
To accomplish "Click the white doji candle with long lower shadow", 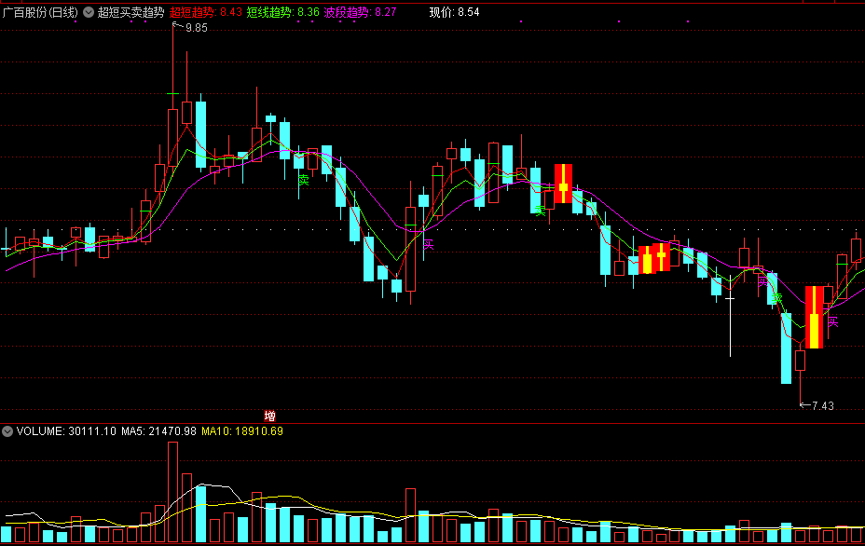I will [731, 316].
